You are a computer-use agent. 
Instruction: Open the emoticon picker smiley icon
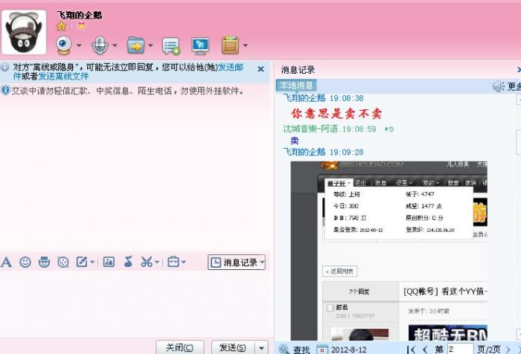click(x=25, y=262)
